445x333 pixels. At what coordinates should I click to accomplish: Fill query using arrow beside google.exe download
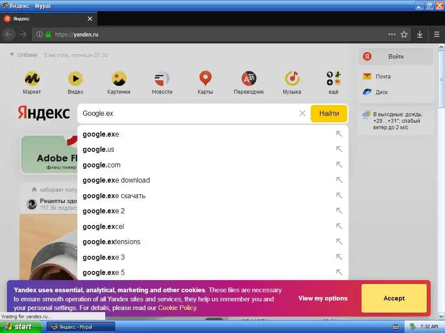point(339,180)
